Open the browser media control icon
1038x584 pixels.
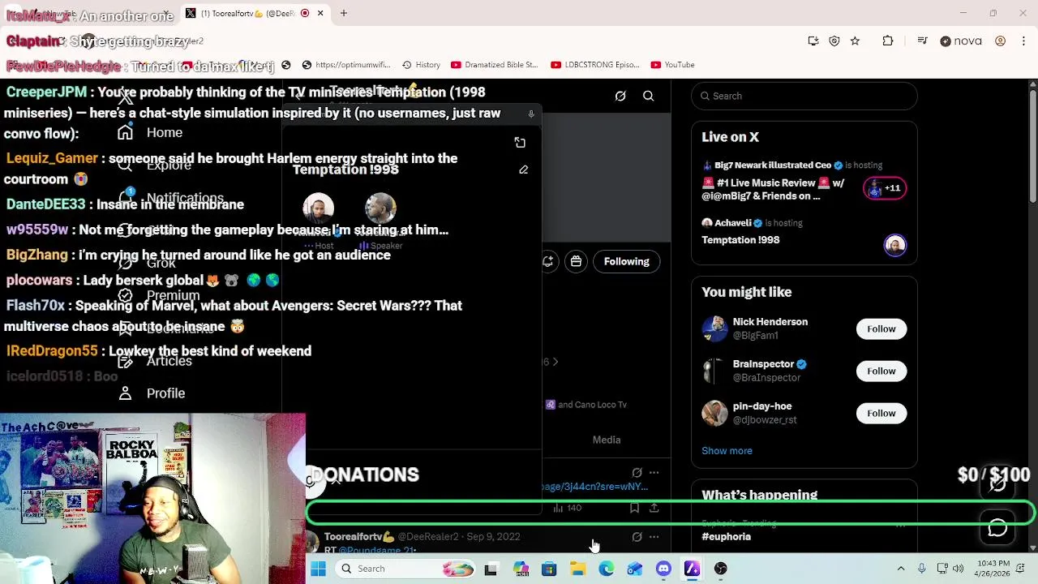pyautogui.click(x=922, y=41)
